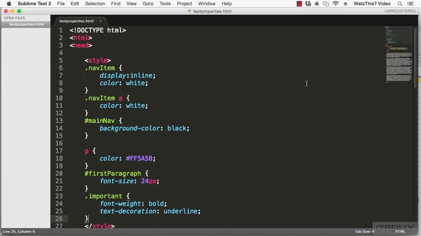Screen dimensions: 421x236
Task: Open the Dropbox status icon
Action: 308,4
